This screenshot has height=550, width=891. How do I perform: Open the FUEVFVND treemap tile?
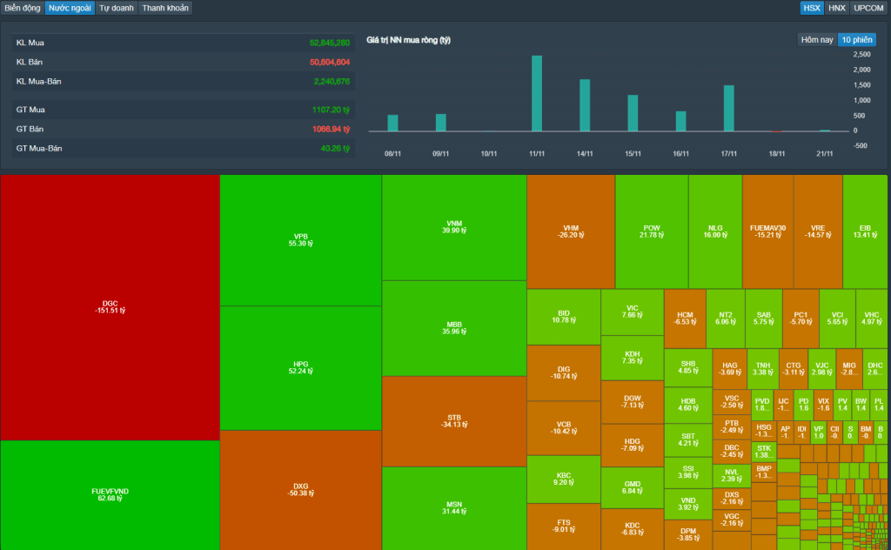click(x=110, y=494)
